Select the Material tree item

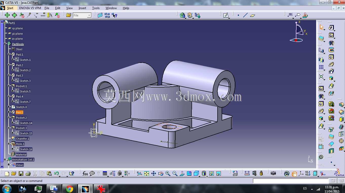pos(21,154)
